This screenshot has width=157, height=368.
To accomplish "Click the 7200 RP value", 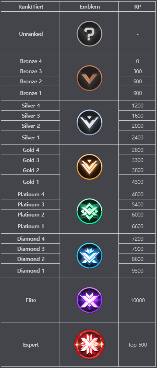I will 138,239.
